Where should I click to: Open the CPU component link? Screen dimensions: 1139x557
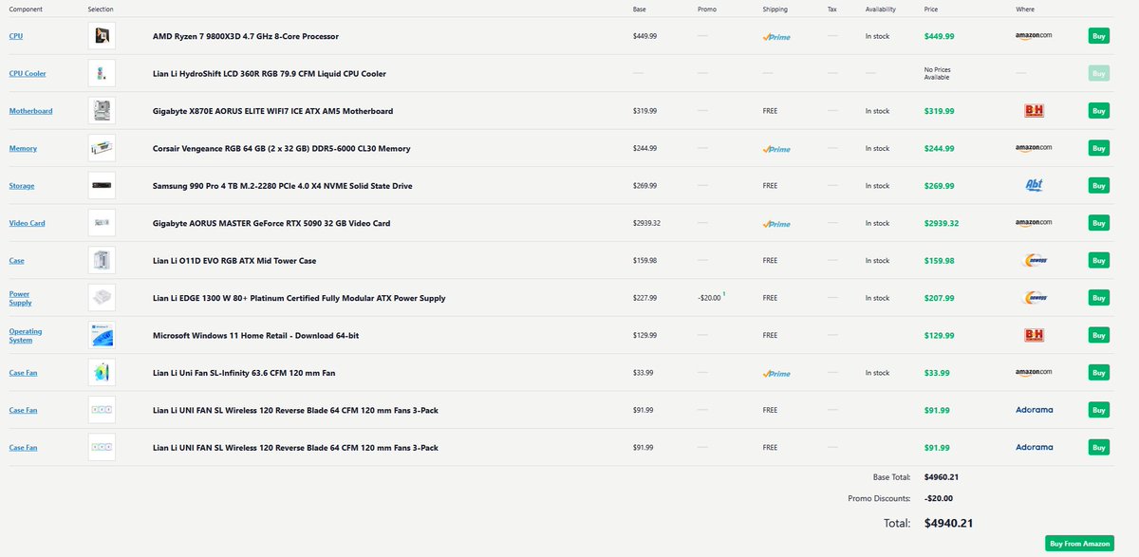(16, 36)
